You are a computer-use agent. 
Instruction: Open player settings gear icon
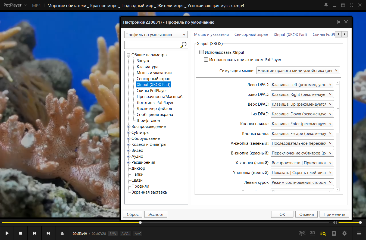[345, 233]
